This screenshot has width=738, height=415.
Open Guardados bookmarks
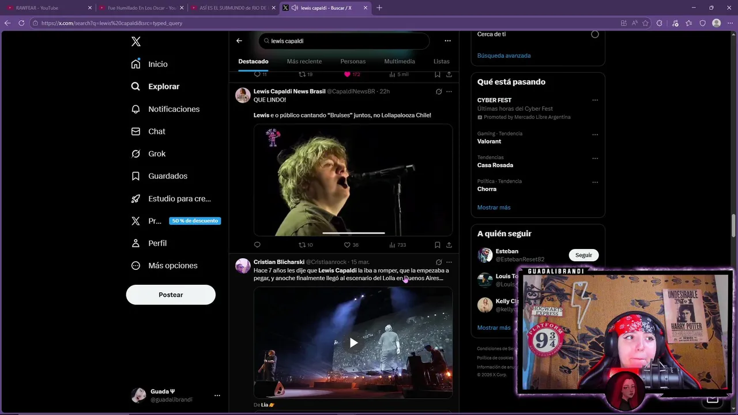click(x=159, y=176)
